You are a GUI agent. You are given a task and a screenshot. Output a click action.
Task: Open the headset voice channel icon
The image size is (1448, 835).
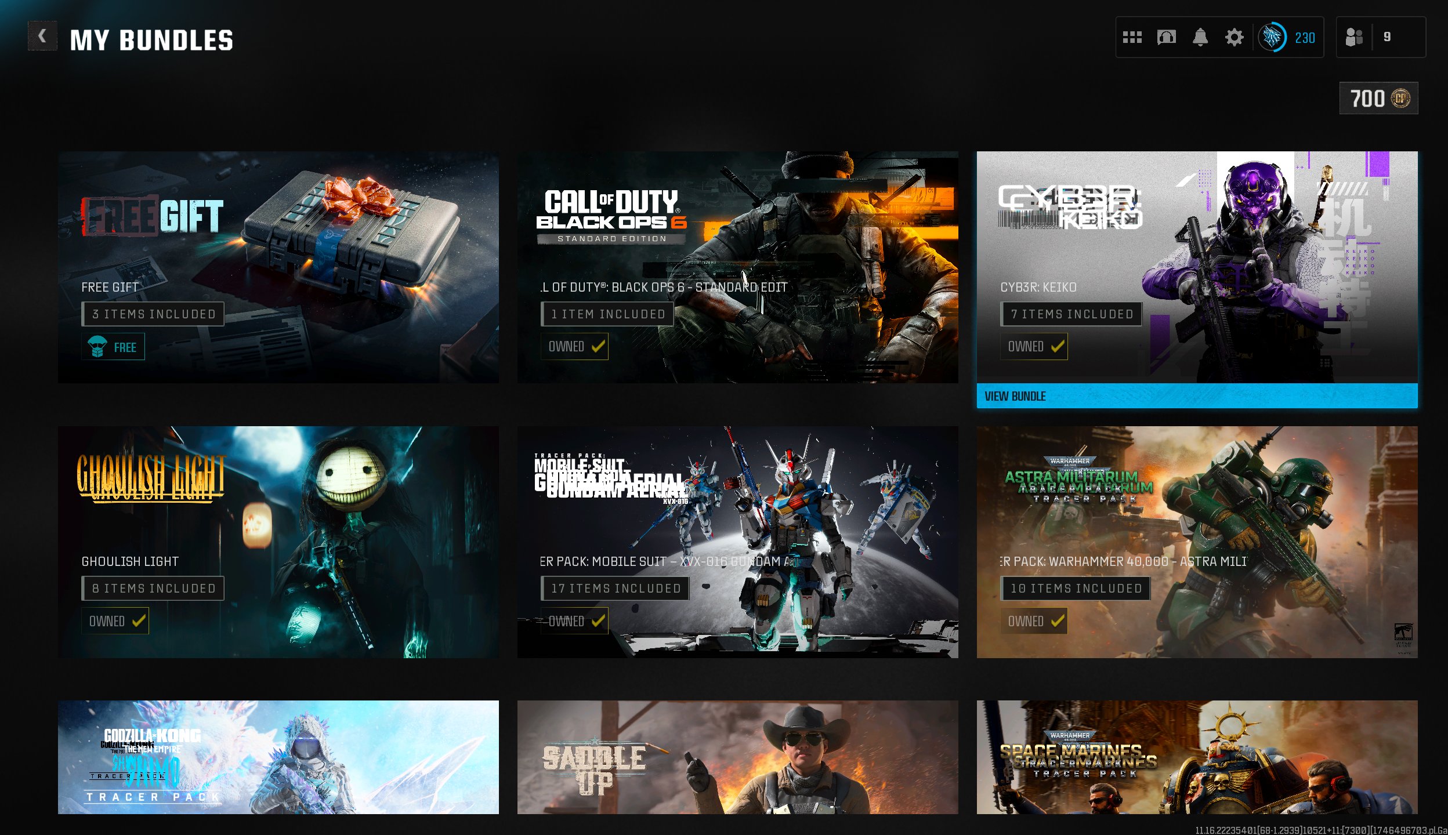pyautogui.click(x=1166, y=38)
